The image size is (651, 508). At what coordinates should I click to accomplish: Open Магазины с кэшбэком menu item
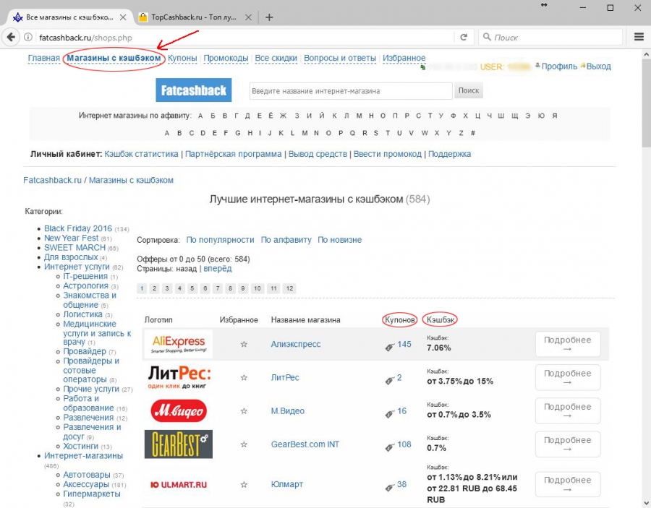[x=114, y=58]
